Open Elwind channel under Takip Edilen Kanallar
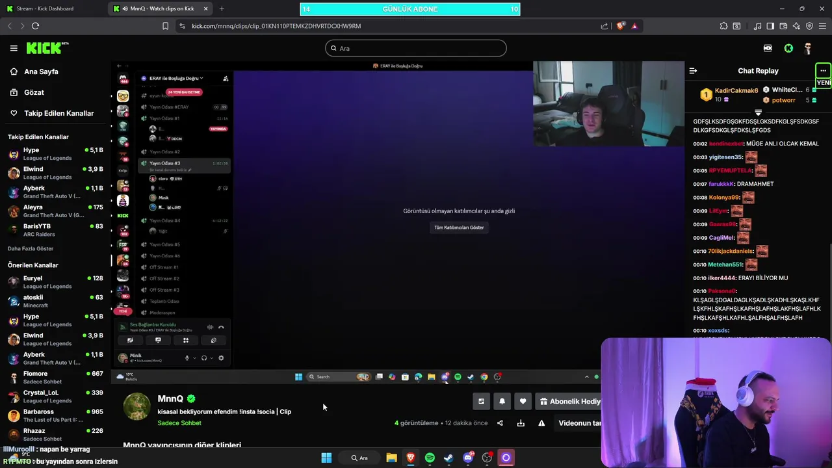Screen dimensions: 832x468 click(55, 173)
